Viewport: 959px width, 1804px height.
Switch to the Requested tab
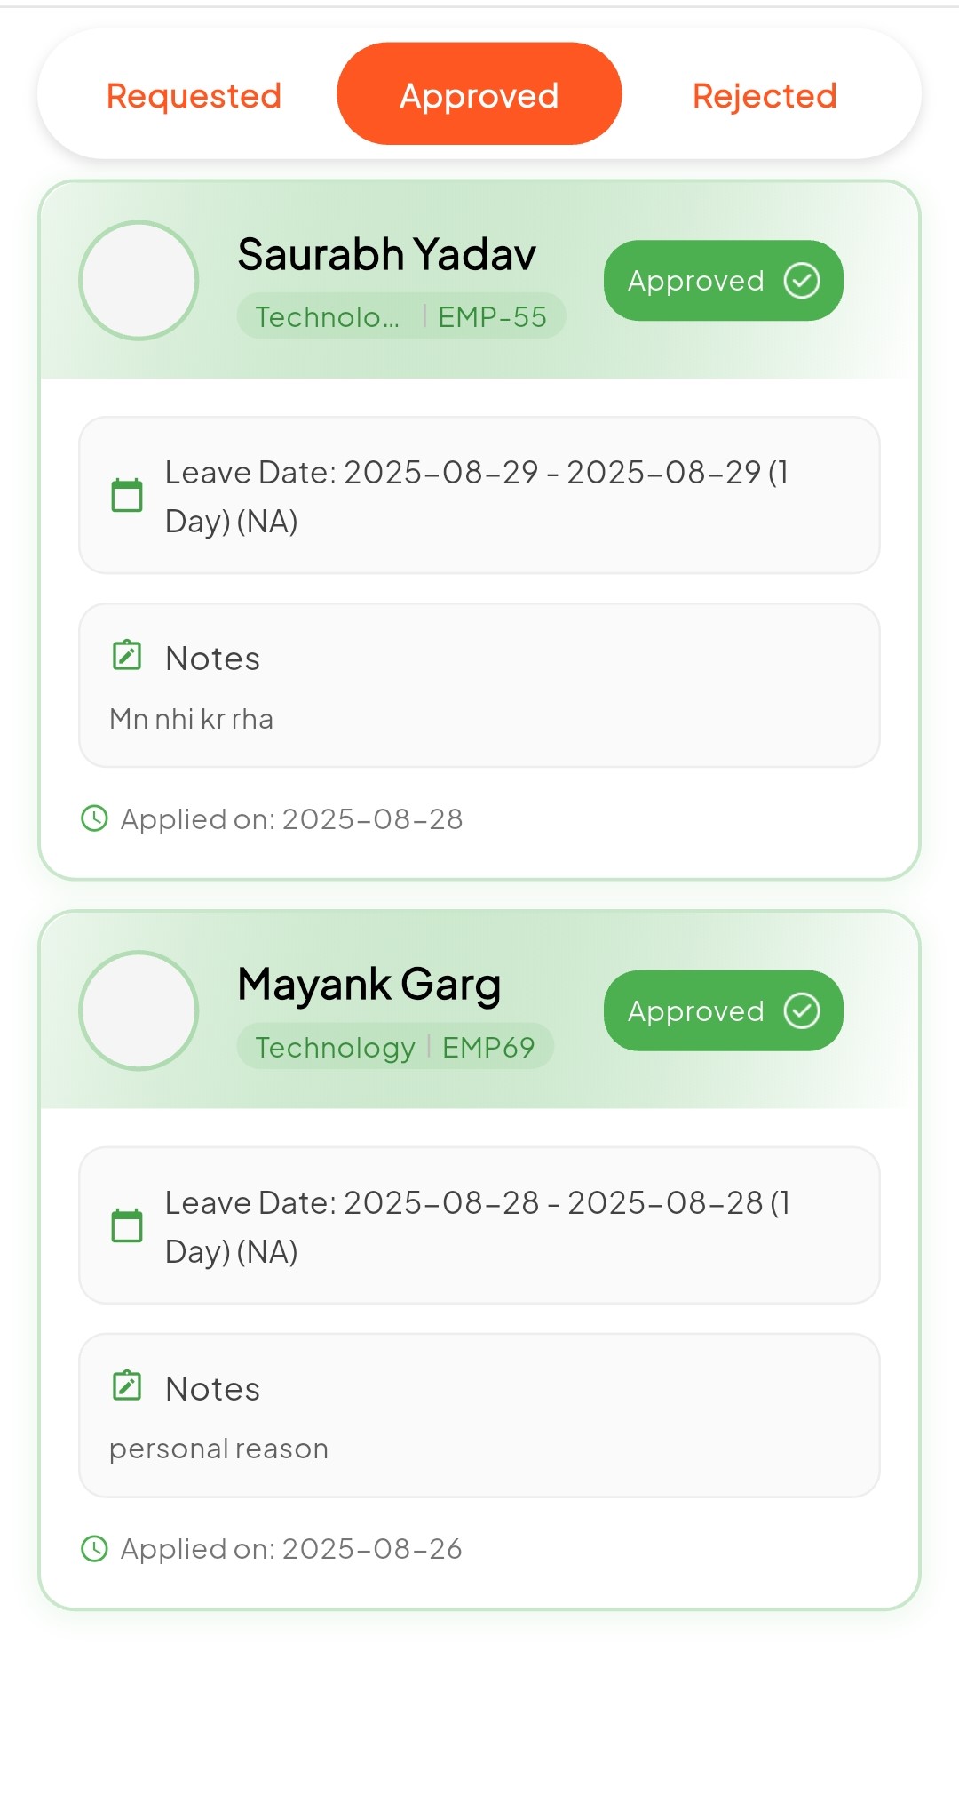coord(194,96)
